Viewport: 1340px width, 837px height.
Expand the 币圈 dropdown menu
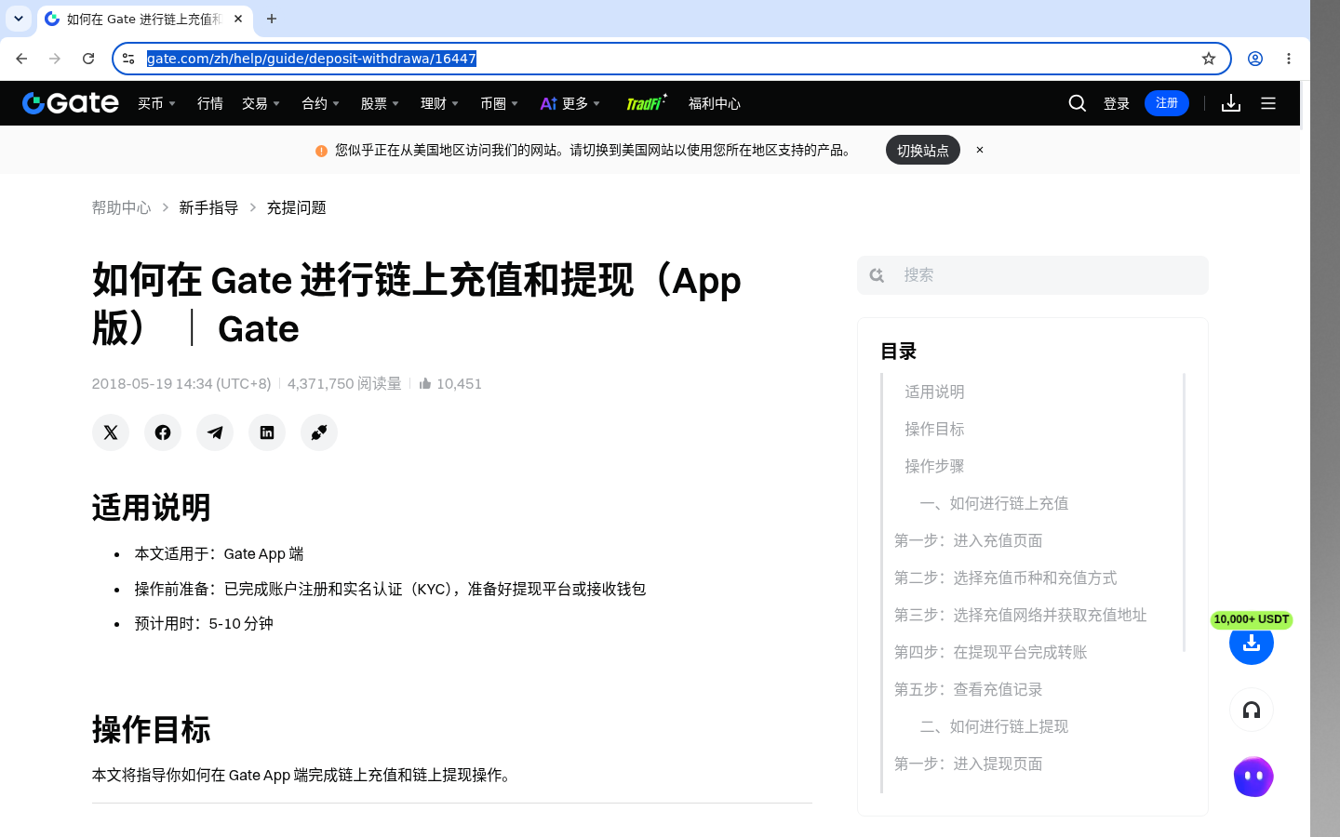[499, 103]
